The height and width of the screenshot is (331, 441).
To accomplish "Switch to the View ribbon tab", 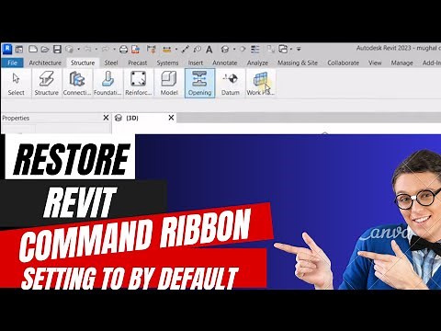I will click(375, 63).
